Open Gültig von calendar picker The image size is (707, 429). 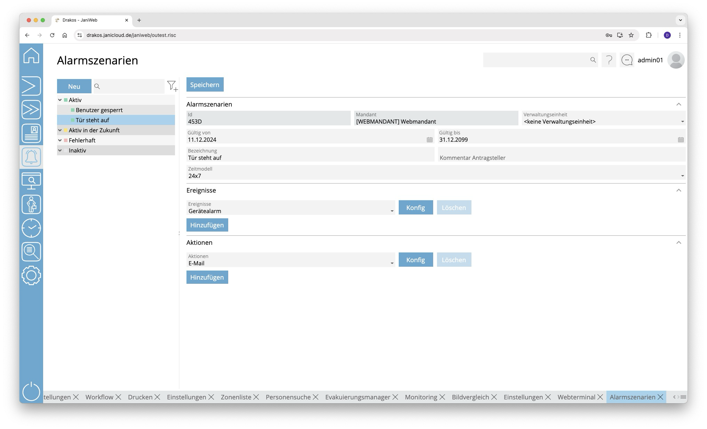430,140
